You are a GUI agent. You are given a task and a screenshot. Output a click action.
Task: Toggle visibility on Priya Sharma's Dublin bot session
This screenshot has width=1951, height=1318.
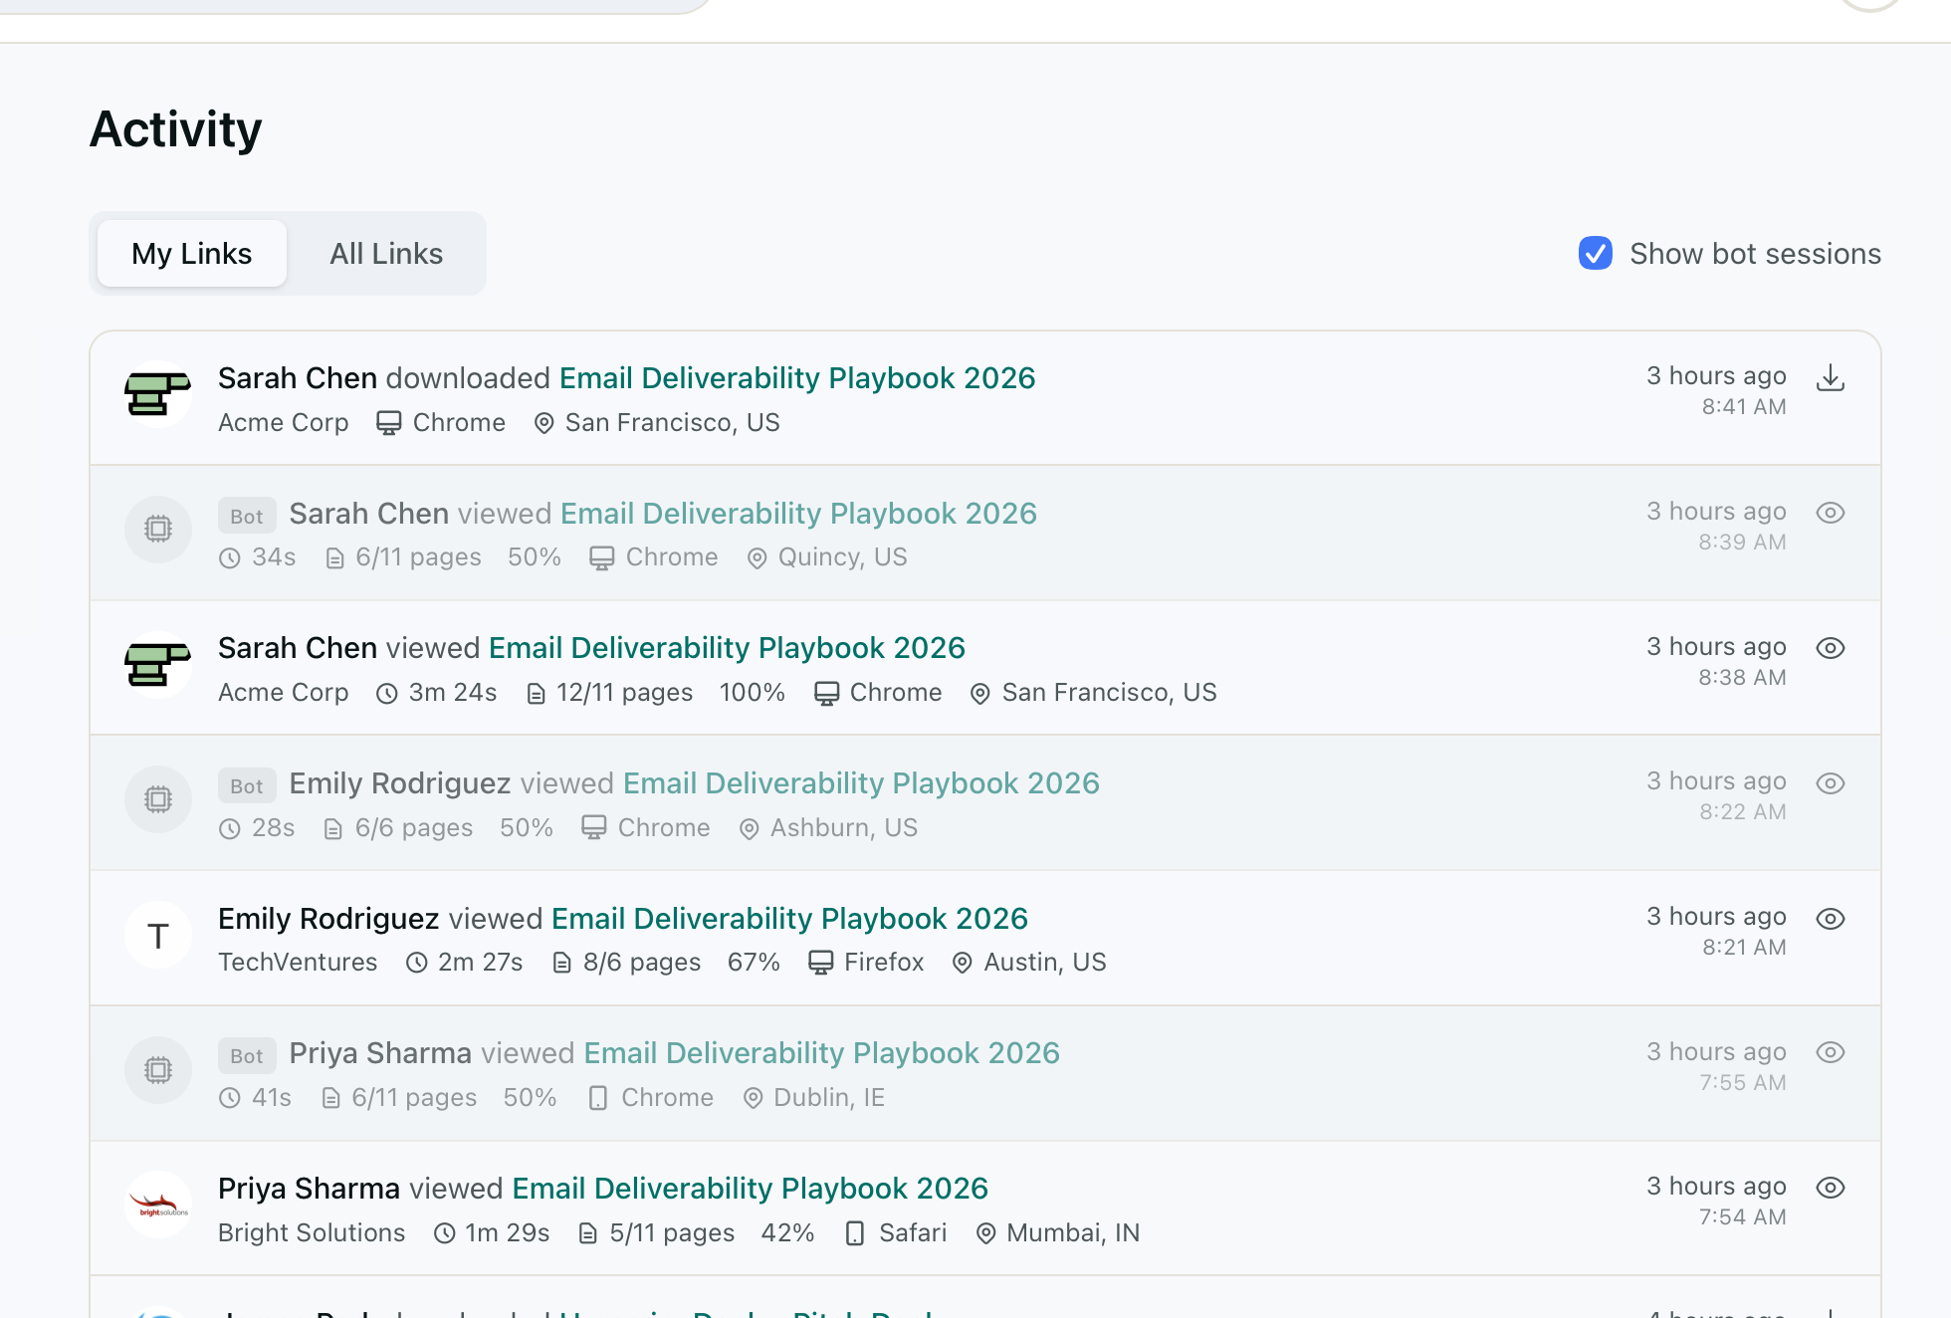[1832, 1051]
